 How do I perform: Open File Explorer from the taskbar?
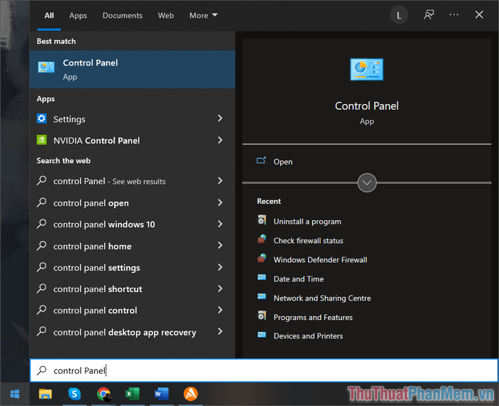(45, 394)
